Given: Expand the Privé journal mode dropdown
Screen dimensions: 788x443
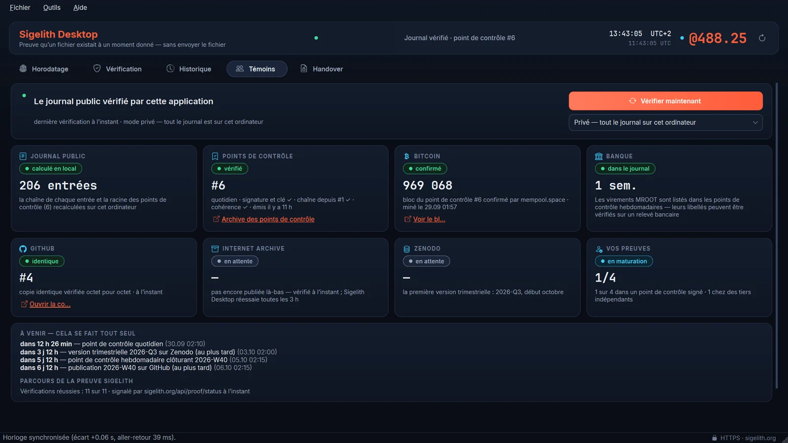Looking at the screenshot, I should click(x=665, y=123).
